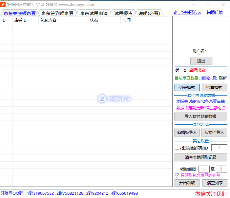Switch to 穷举模式 mode
This screenshot has height=198, width=230.
(x=214, y=88)
